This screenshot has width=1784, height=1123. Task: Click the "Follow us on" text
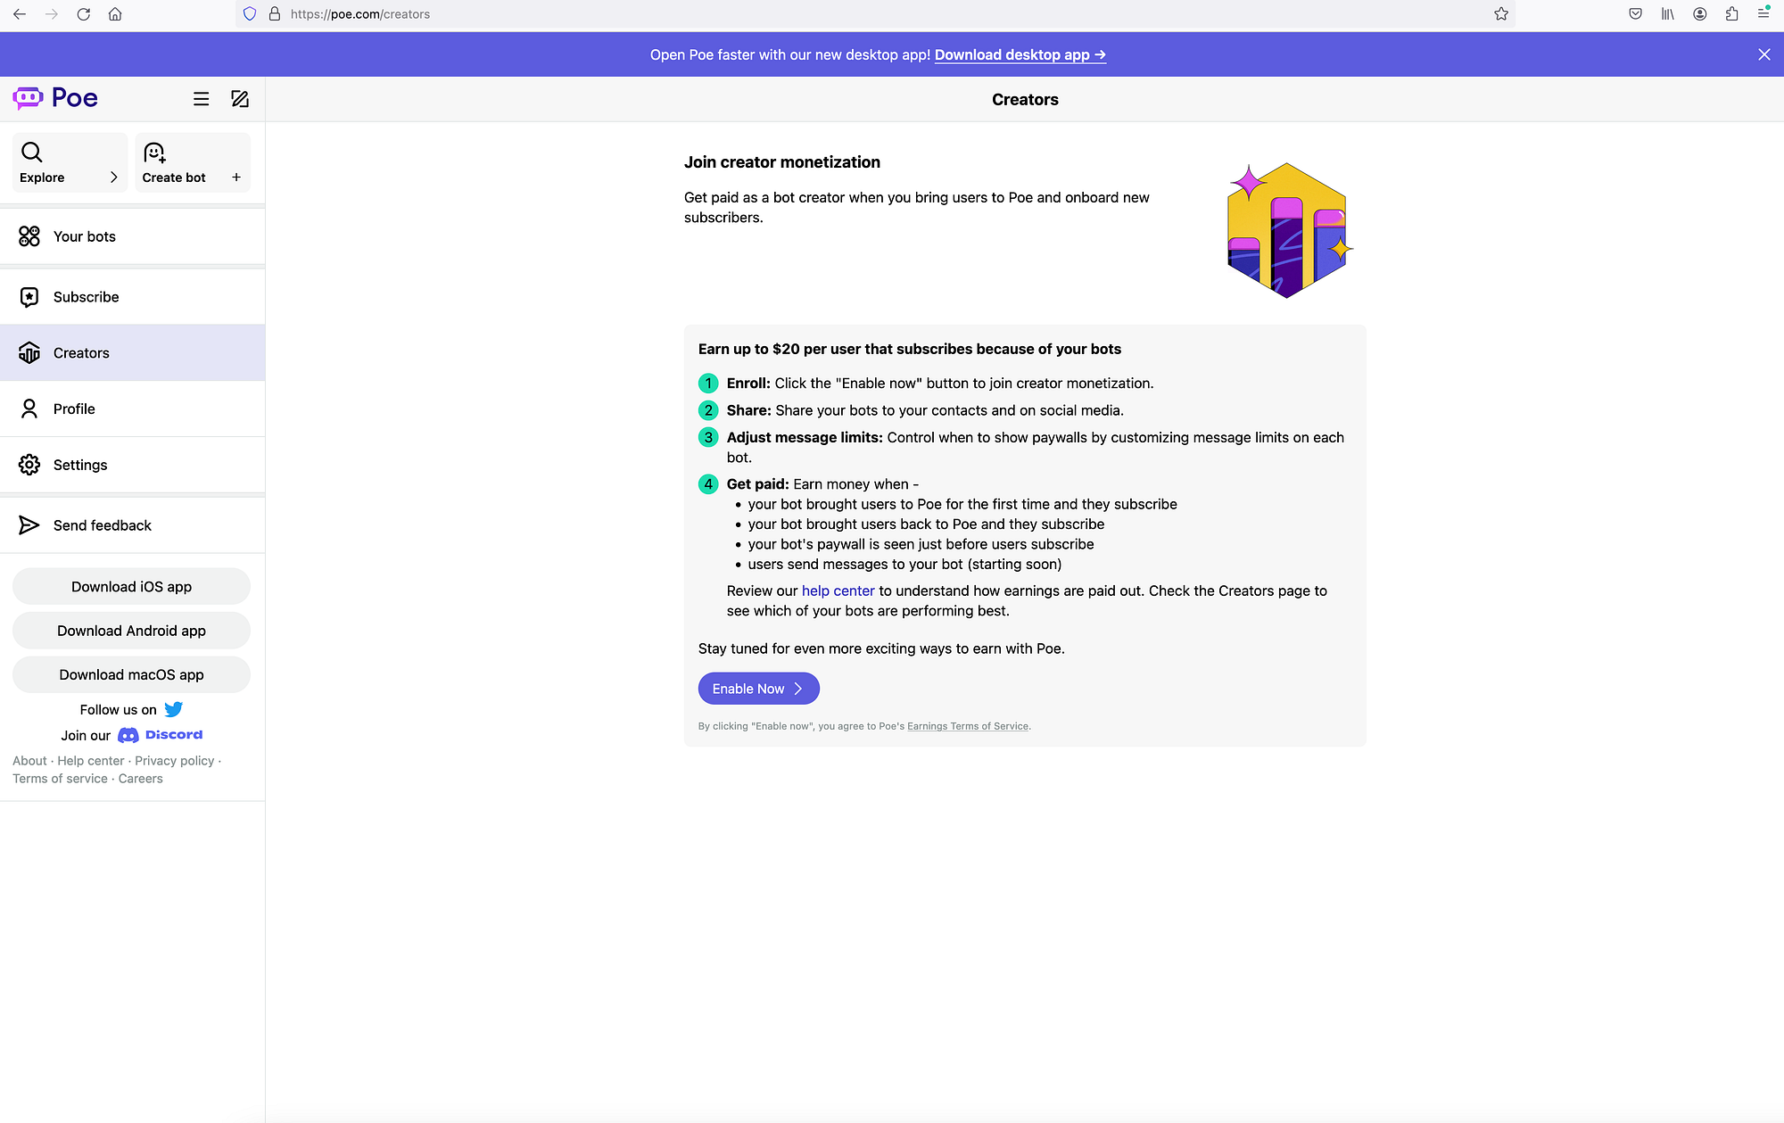118,710
